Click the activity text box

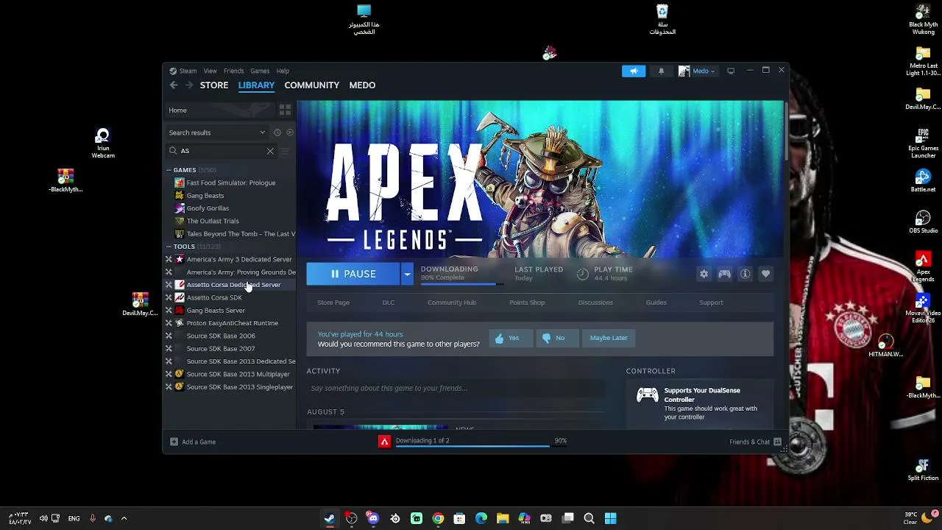pyautogui.click(x=456, y=389)
